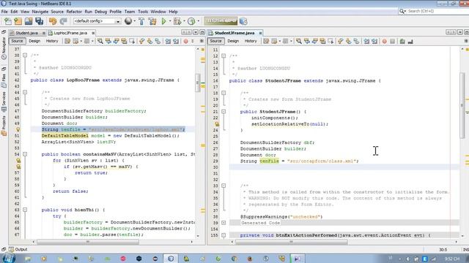Open the document list dropdown in left editor

196,32
